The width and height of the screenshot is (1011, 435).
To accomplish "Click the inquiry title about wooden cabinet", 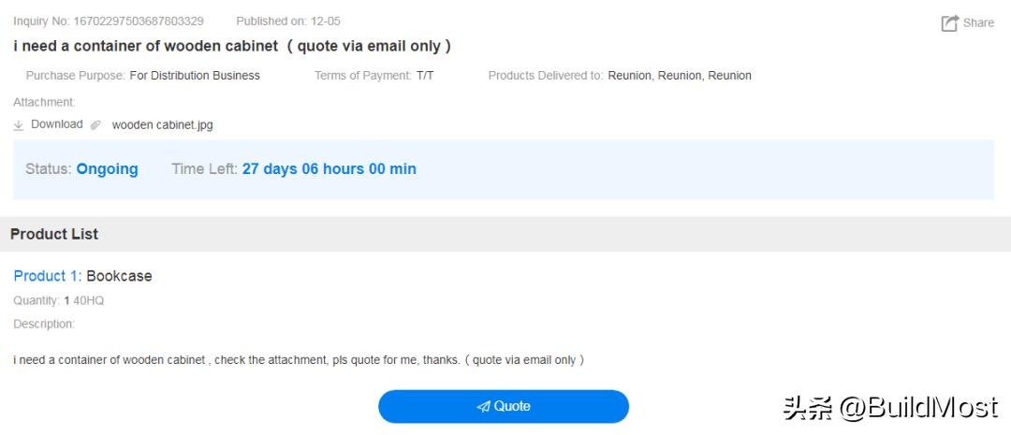I will tap(232, 46).
